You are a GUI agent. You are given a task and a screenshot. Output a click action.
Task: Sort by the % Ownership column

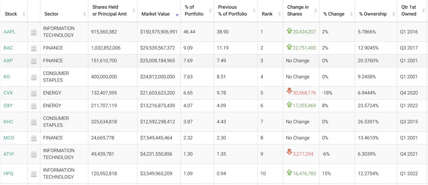(x=373, y=14)
